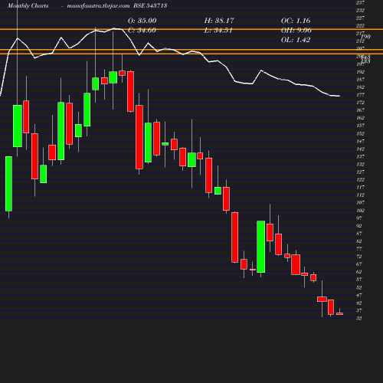Click the 62 price axis label
Viewport: 383px width, 383px height.
coord(359,272)
